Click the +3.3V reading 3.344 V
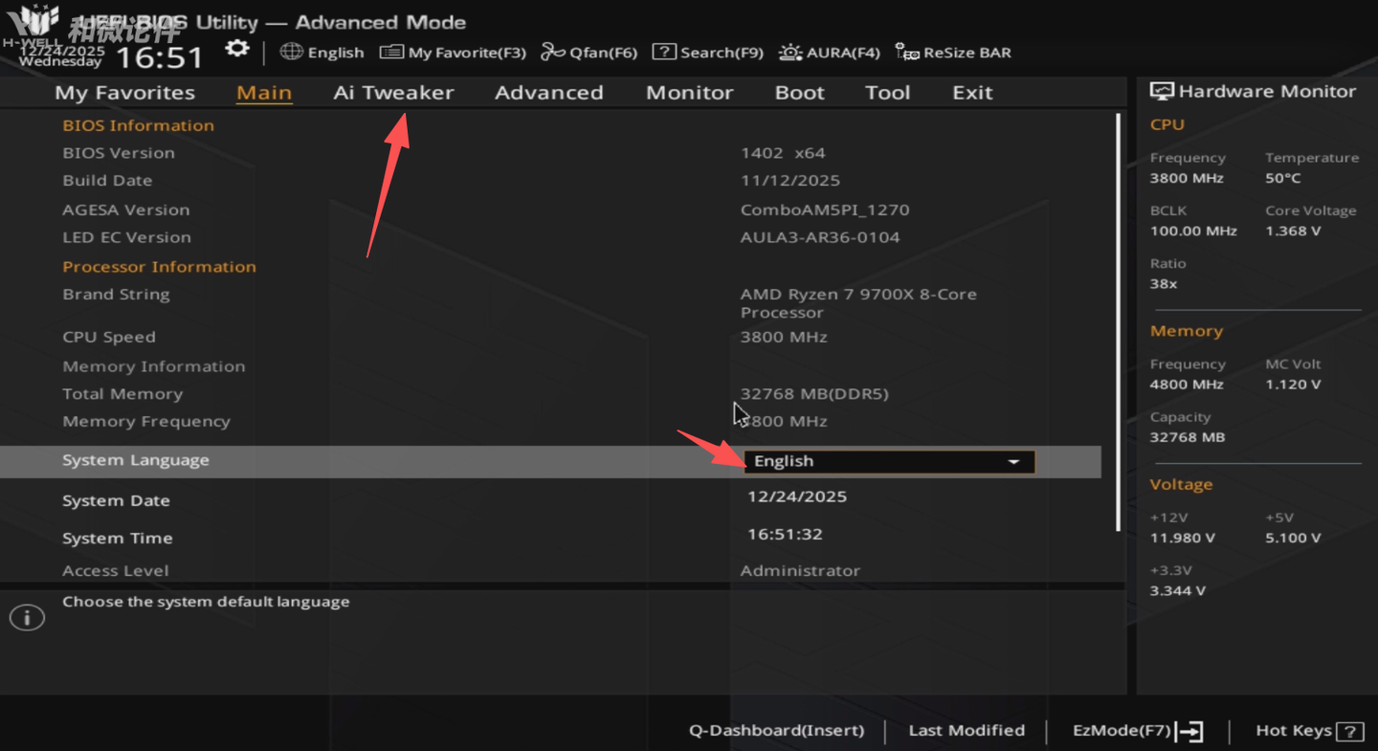 (1178, 591)
